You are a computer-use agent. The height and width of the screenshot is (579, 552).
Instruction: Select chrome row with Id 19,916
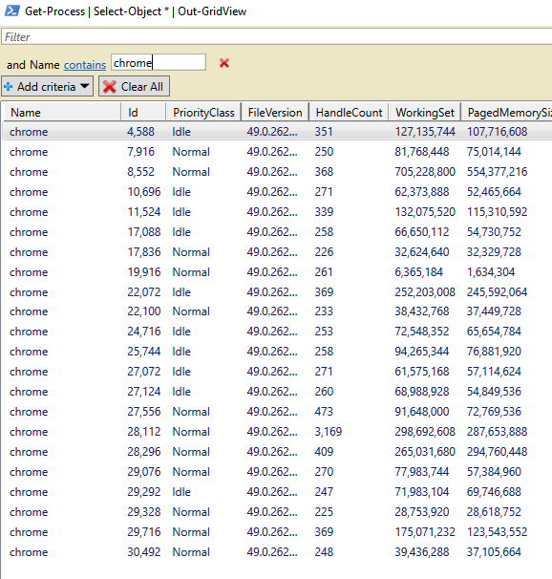(x=278, y=272)
